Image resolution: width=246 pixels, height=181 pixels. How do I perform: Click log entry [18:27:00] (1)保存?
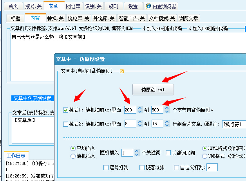tap(30, 163)
